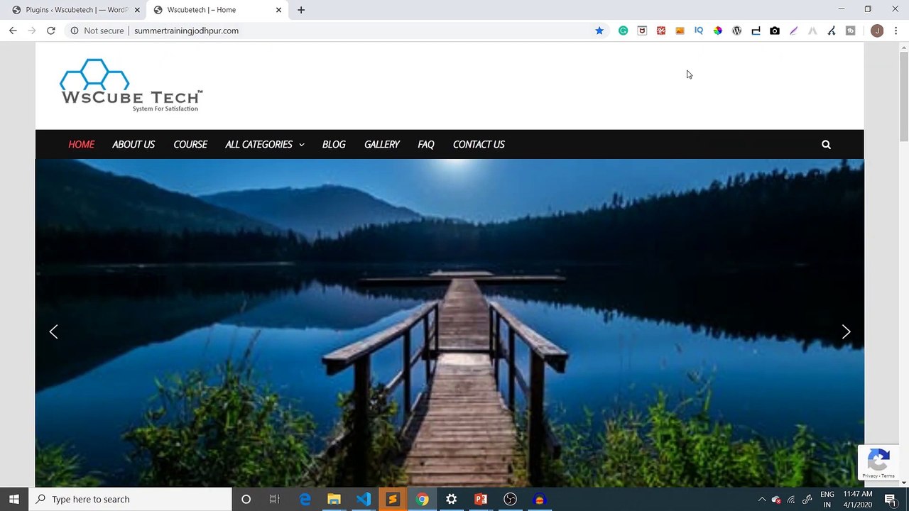Open File Explorer from taskbar
Viewport: 909px width, 511px height.
[334, 499]
